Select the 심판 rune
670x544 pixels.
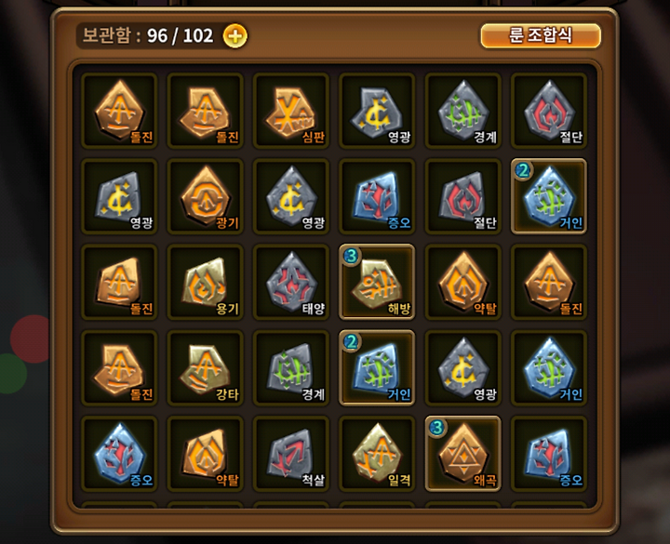(x=291, y=111)
